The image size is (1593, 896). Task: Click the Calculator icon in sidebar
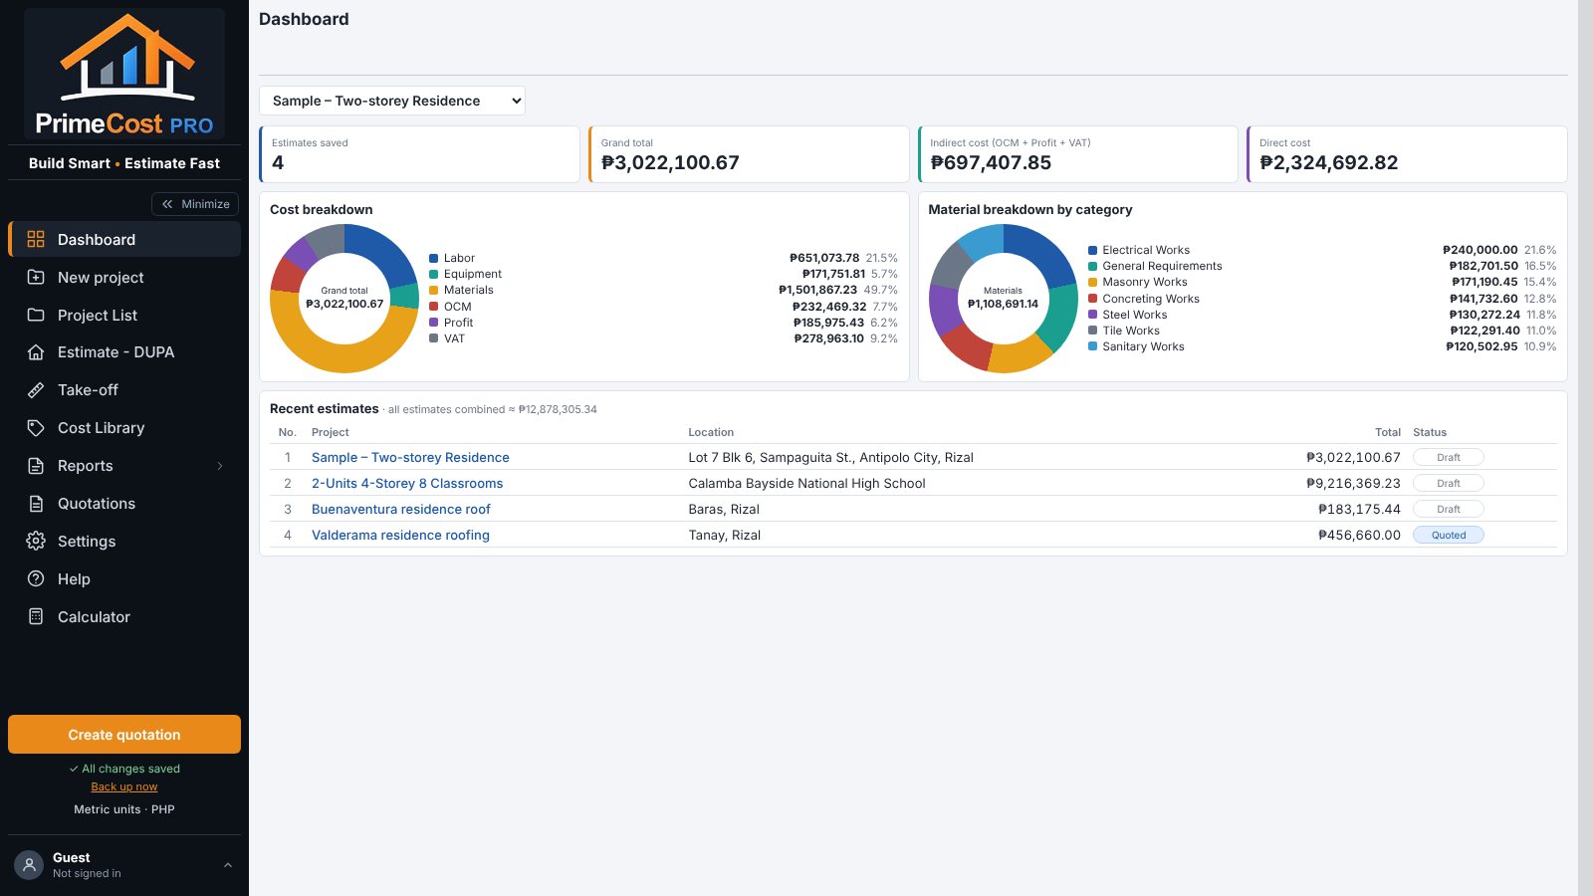(36, 616)
